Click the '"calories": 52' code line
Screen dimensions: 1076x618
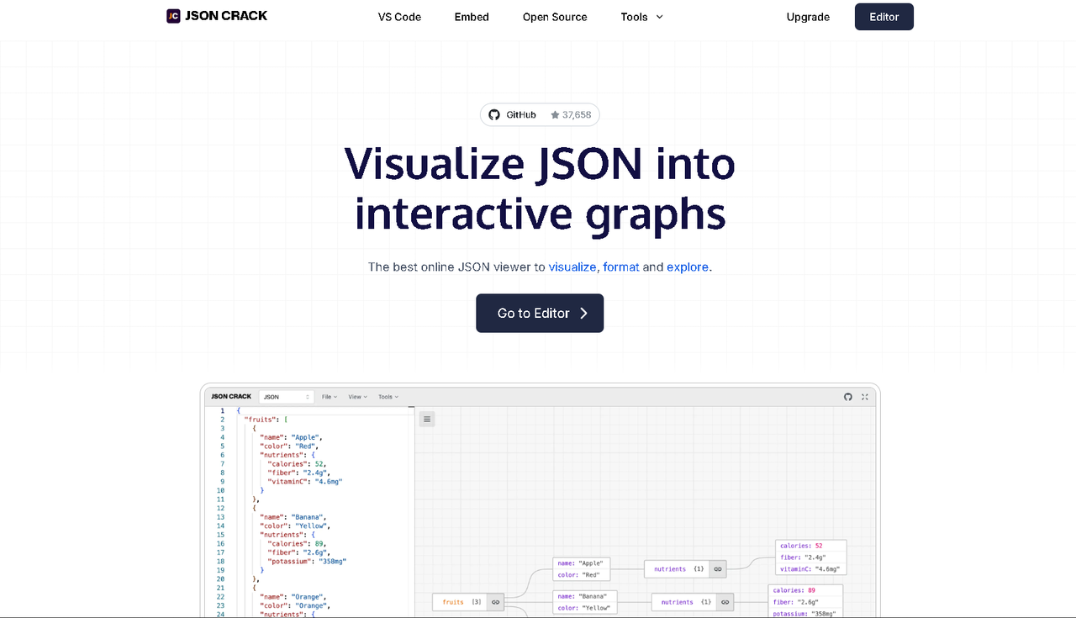tap(297, 463)
